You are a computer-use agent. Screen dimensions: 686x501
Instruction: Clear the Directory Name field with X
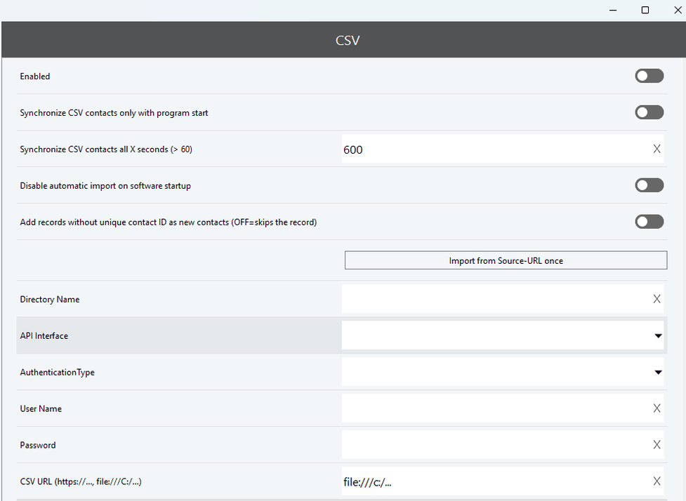coord(657,299)
